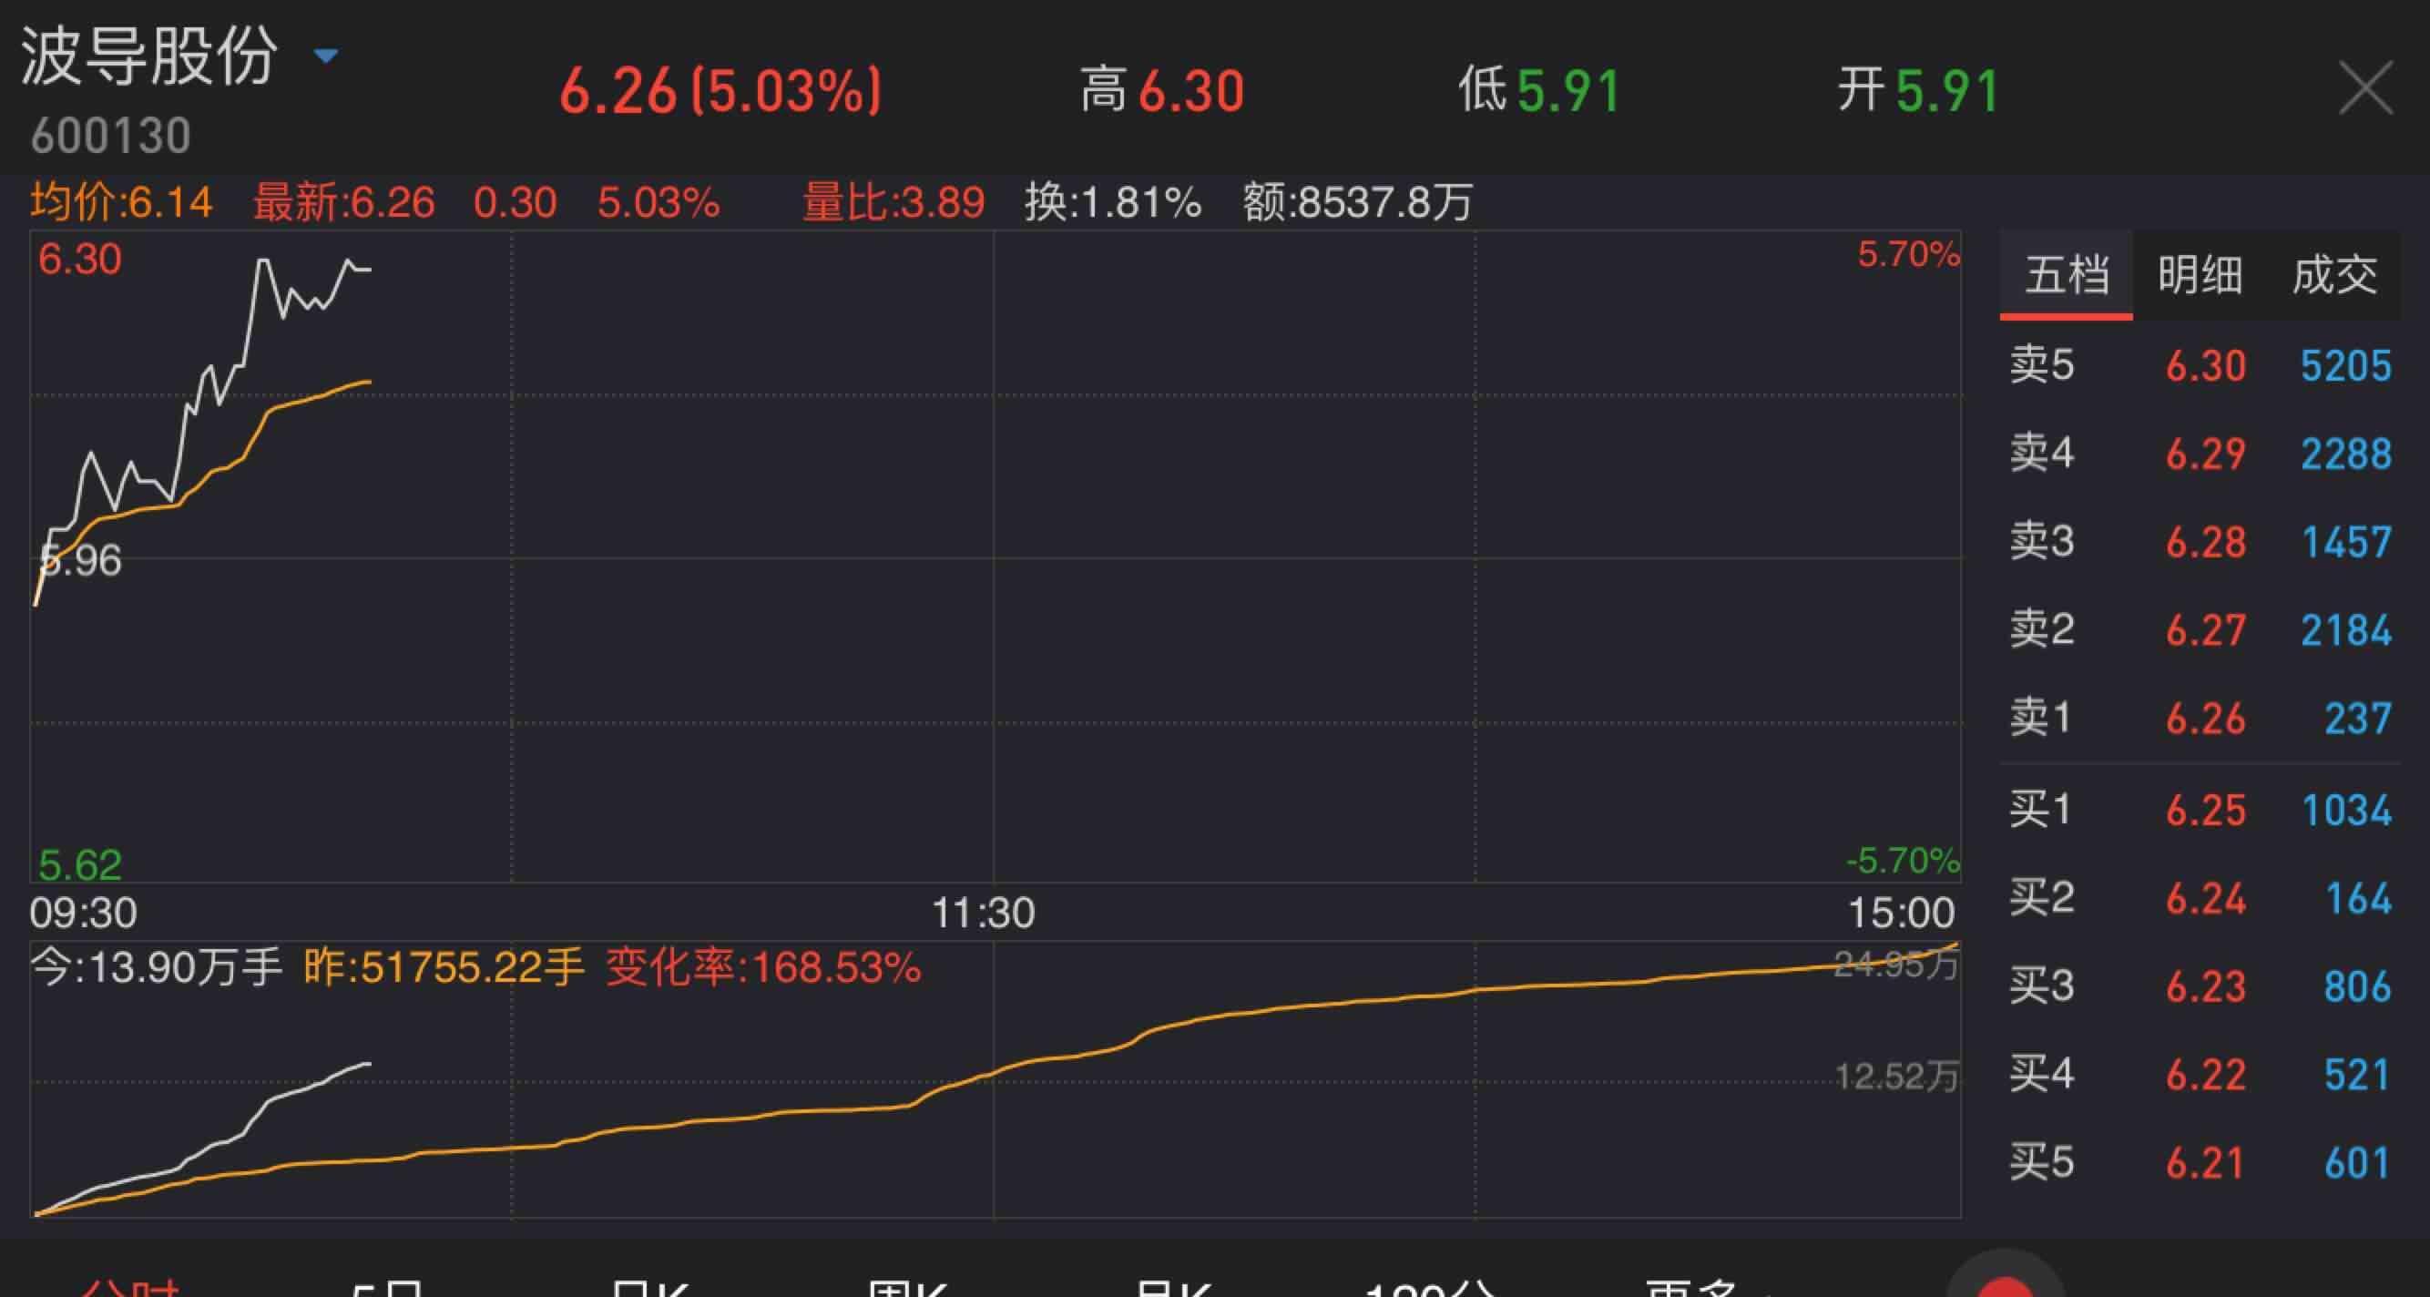Select the 买5 price 6.21

(2206, 1163)
